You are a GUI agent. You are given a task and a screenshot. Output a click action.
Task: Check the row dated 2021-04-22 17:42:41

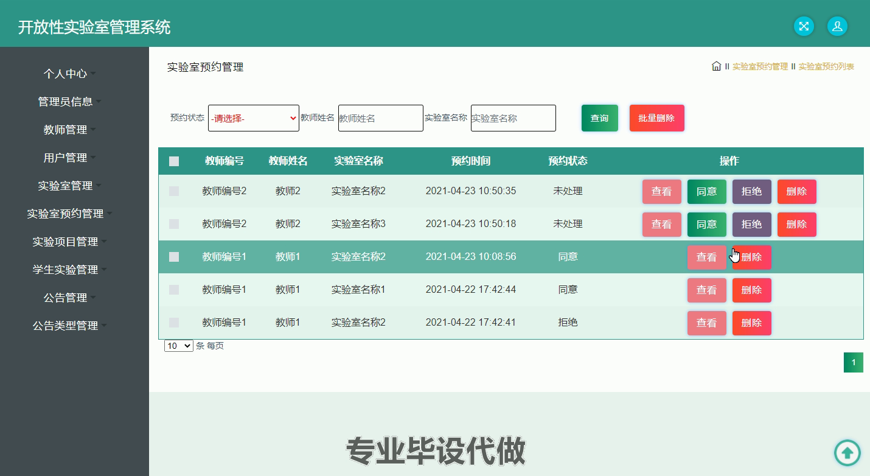point(174,323)
